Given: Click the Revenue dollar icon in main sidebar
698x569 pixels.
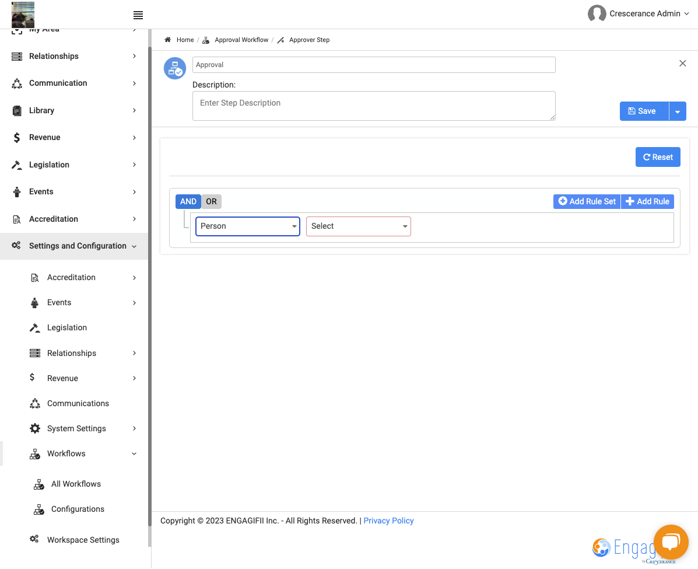Looking at the screenshot, I should 17,138.
